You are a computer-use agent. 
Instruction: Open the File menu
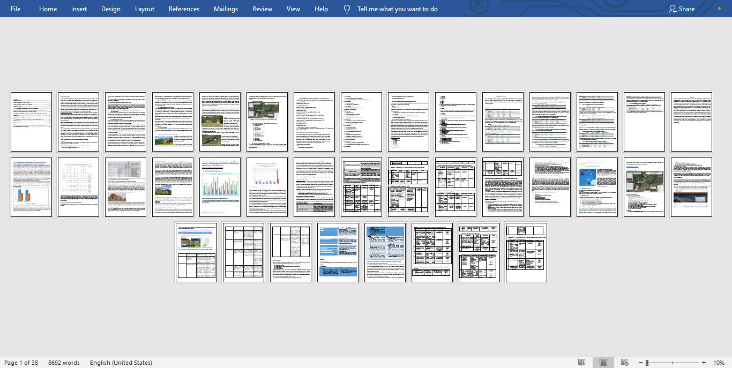[16, 9]
